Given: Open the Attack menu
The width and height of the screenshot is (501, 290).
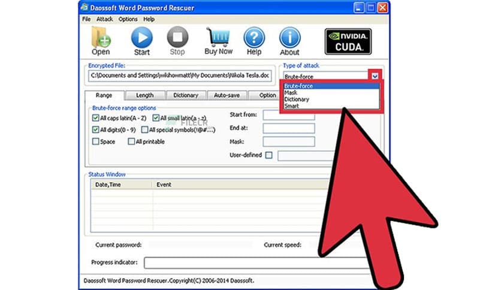Looking at the screenshot, I should tap(104, 19).
